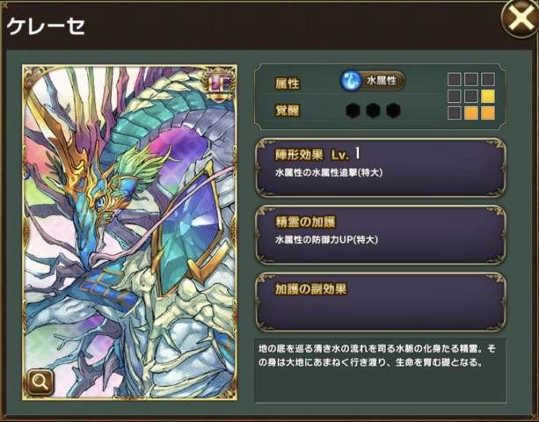539x422 pixels.
Task: Click center gray formation grid cell
Action: coord(471,96)
